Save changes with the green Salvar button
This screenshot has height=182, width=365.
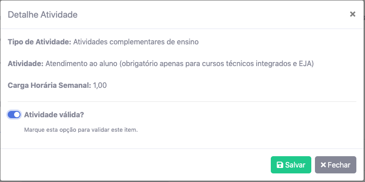(291, 165)
